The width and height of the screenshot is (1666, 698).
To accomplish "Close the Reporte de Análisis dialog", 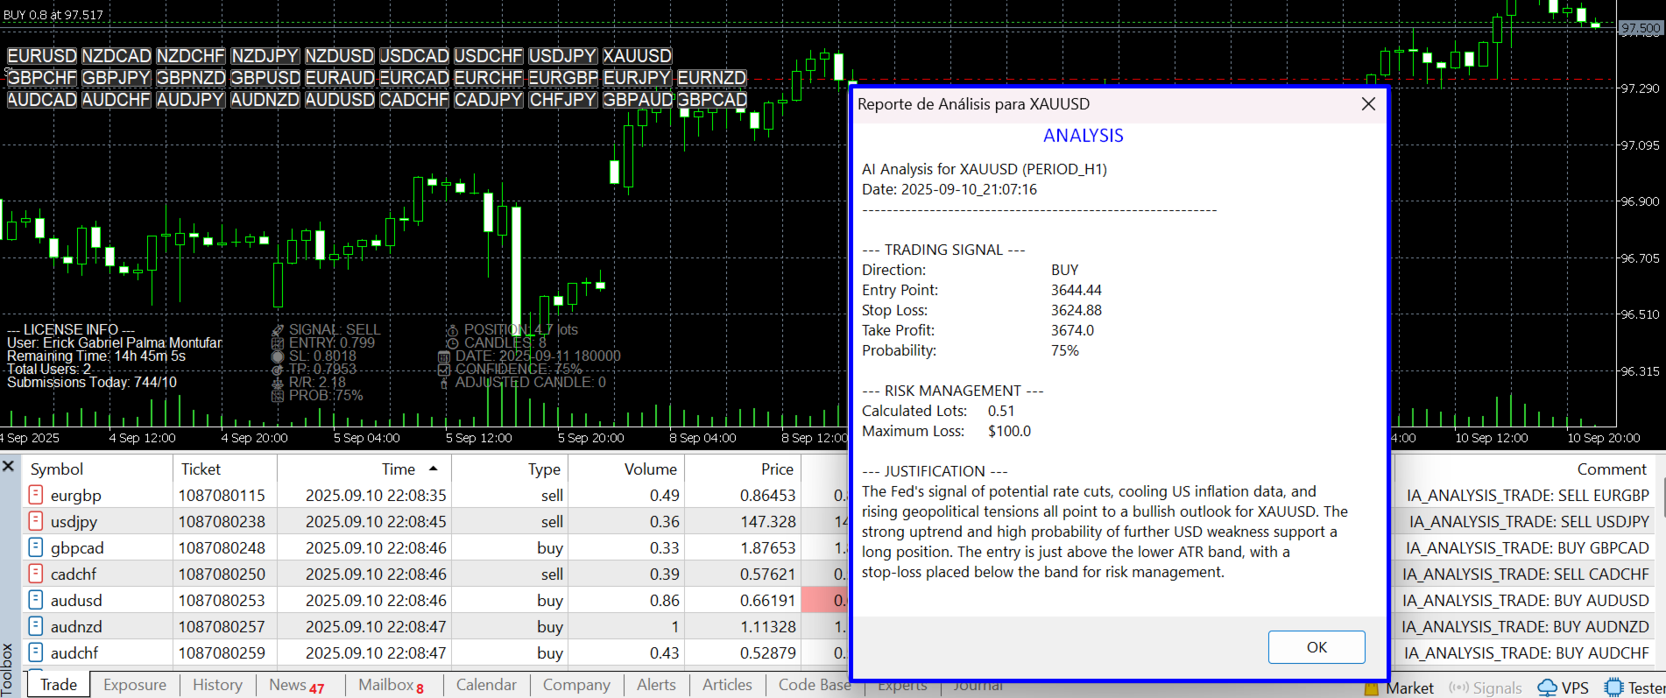I will [1368, 104].
